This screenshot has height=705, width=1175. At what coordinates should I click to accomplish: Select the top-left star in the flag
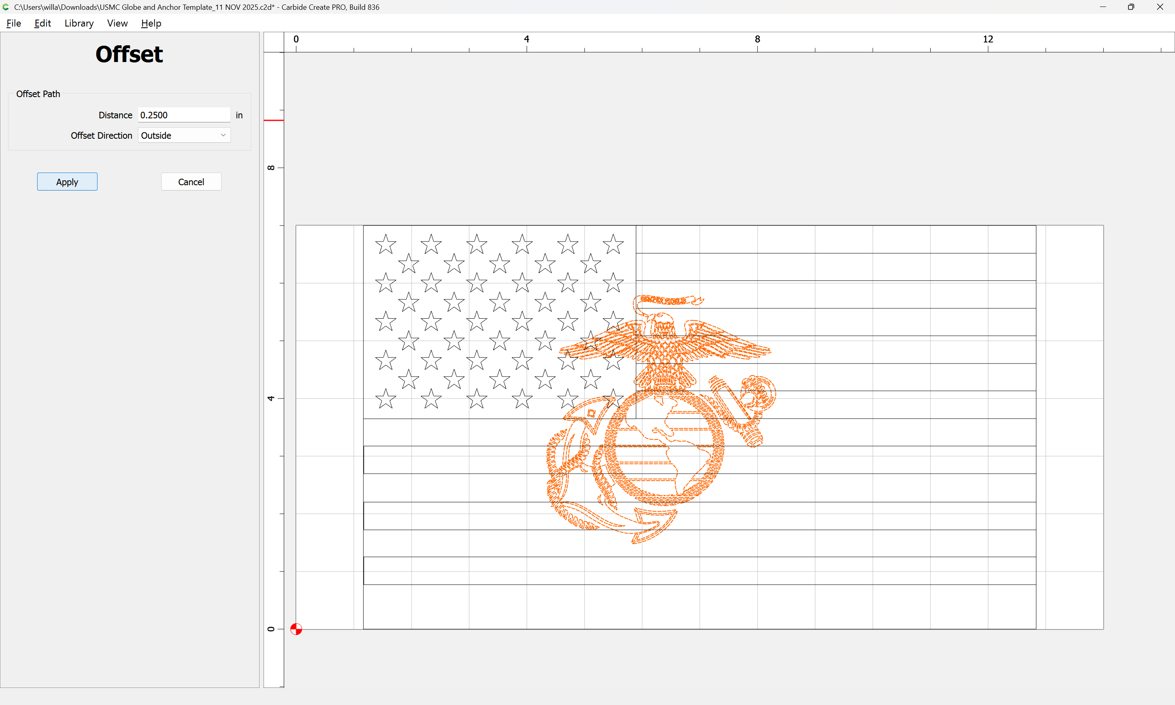386,244
